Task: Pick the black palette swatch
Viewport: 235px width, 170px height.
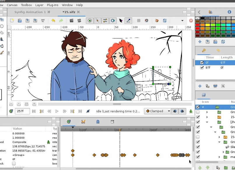Action: pos(202,18)
